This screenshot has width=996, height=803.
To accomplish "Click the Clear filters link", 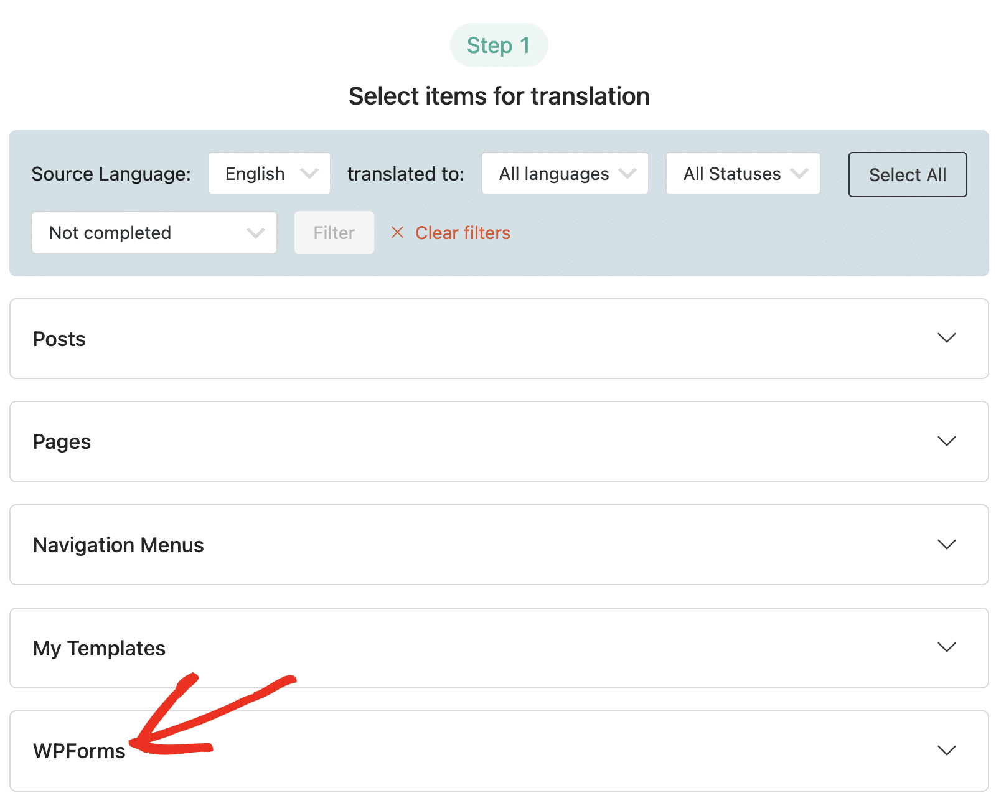I will click(x=463, y=233).
